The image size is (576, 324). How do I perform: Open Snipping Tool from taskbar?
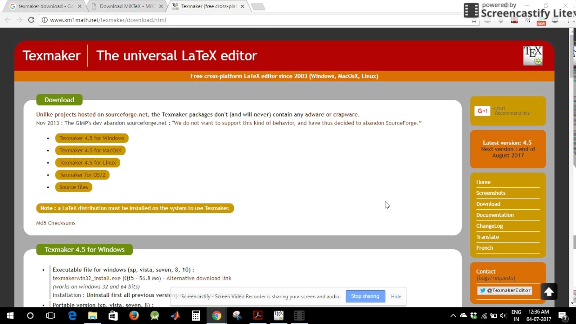click(x=237, y=315)
